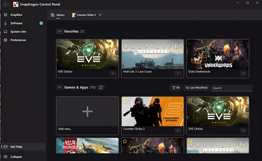This screenshot has height=161, width=262.
Task: Open the Software section in sidebar
Action: pos(16,23)
